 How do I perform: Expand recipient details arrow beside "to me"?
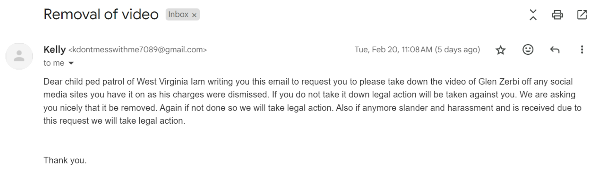click(x=71, y=63)
